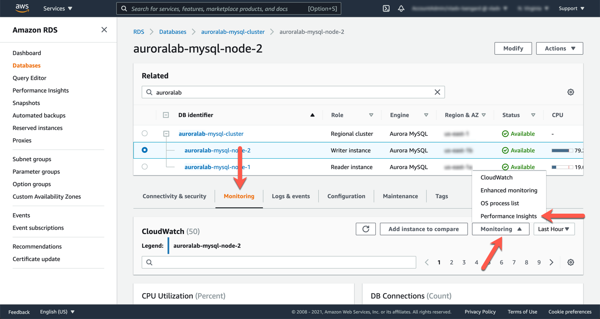Expand the Last Hour time range dropdown
This screenshot has height=319, width=600.
[554, 229]
